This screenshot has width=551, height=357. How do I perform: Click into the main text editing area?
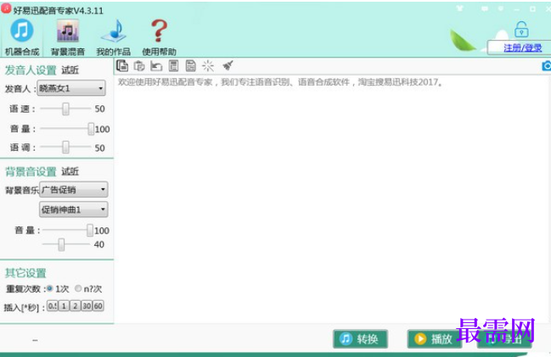tap(332, 198)
